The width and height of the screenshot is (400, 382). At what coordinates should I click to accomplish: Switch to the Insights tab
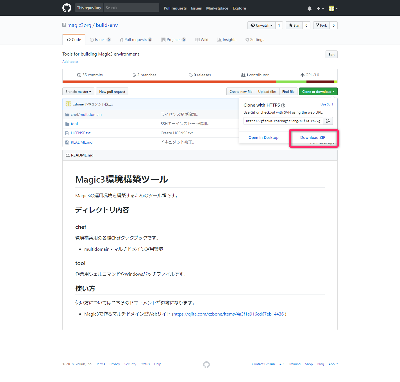227,40
